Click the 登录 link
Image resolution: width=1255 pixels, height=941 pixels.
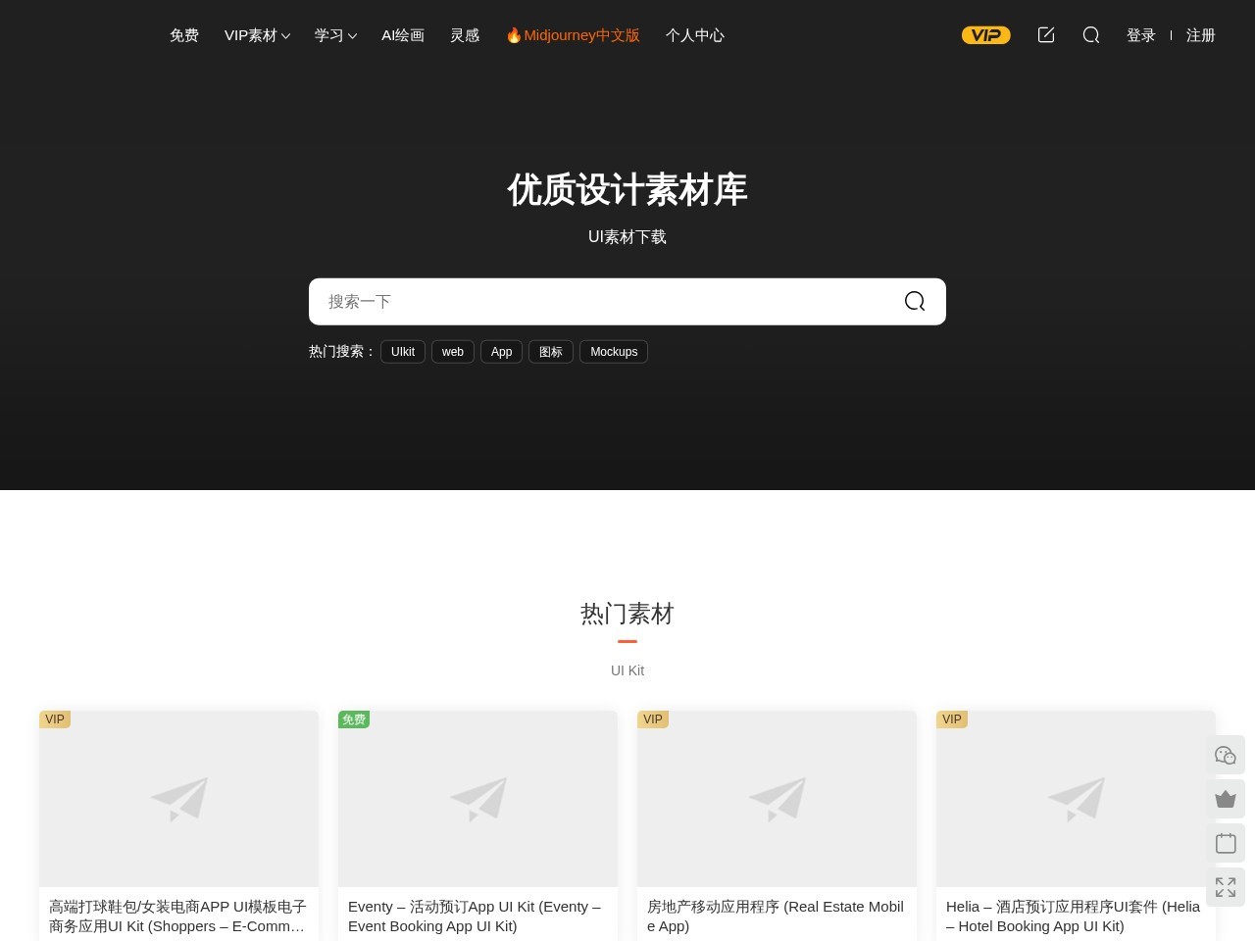1141,35
